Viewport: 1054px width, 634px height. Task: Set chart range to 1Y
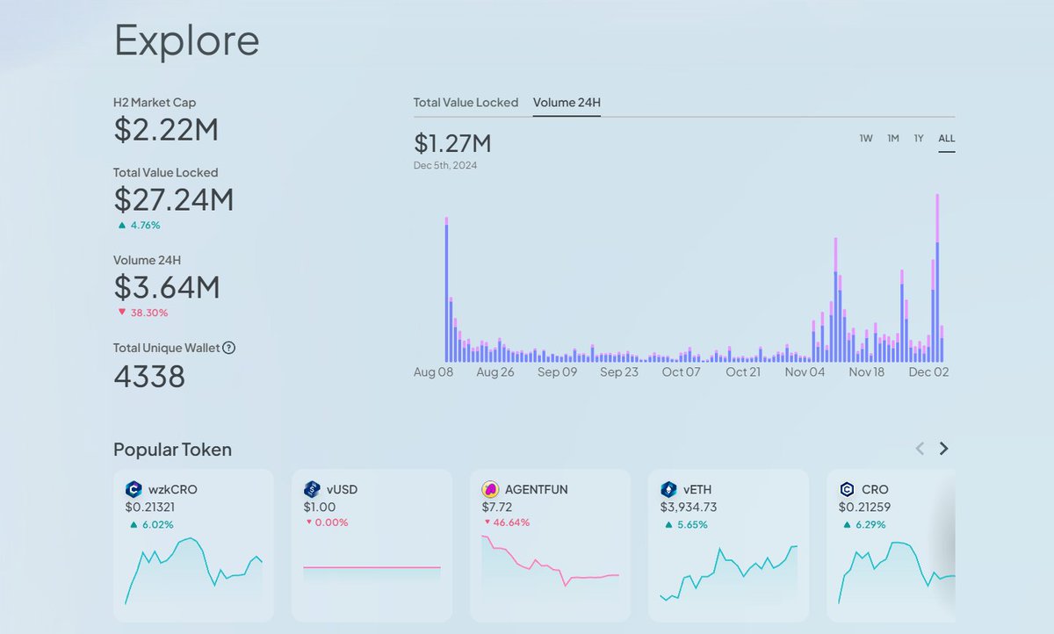[919, 138]
